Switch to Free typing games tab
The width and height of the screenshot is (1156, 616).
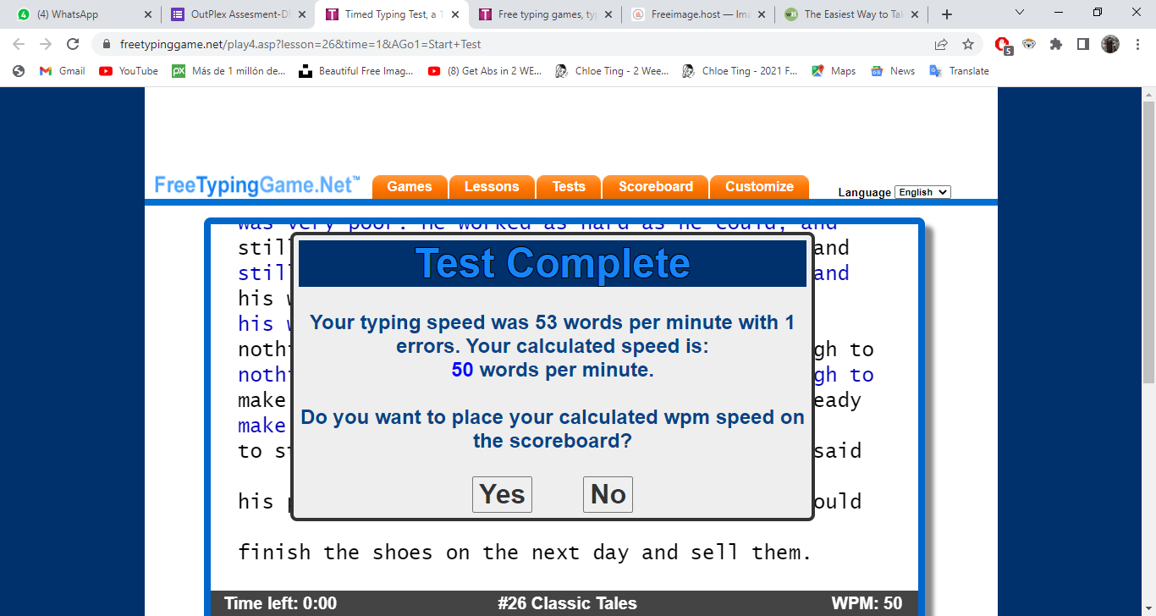point(544,14)
